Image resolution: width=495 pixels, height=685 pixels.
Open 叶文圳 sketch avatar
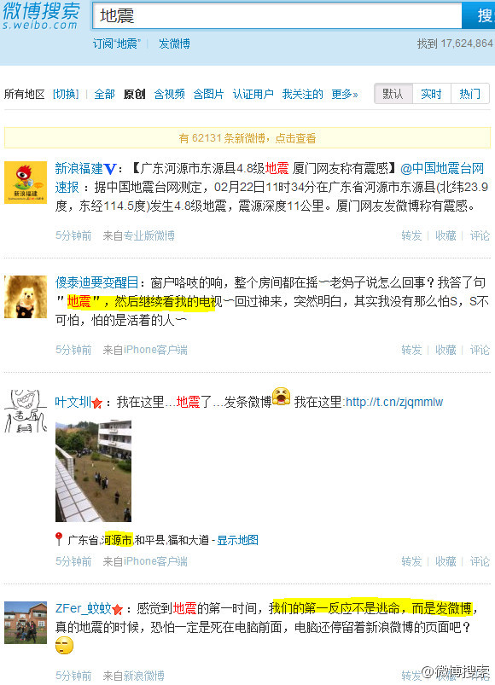point(26,411)
